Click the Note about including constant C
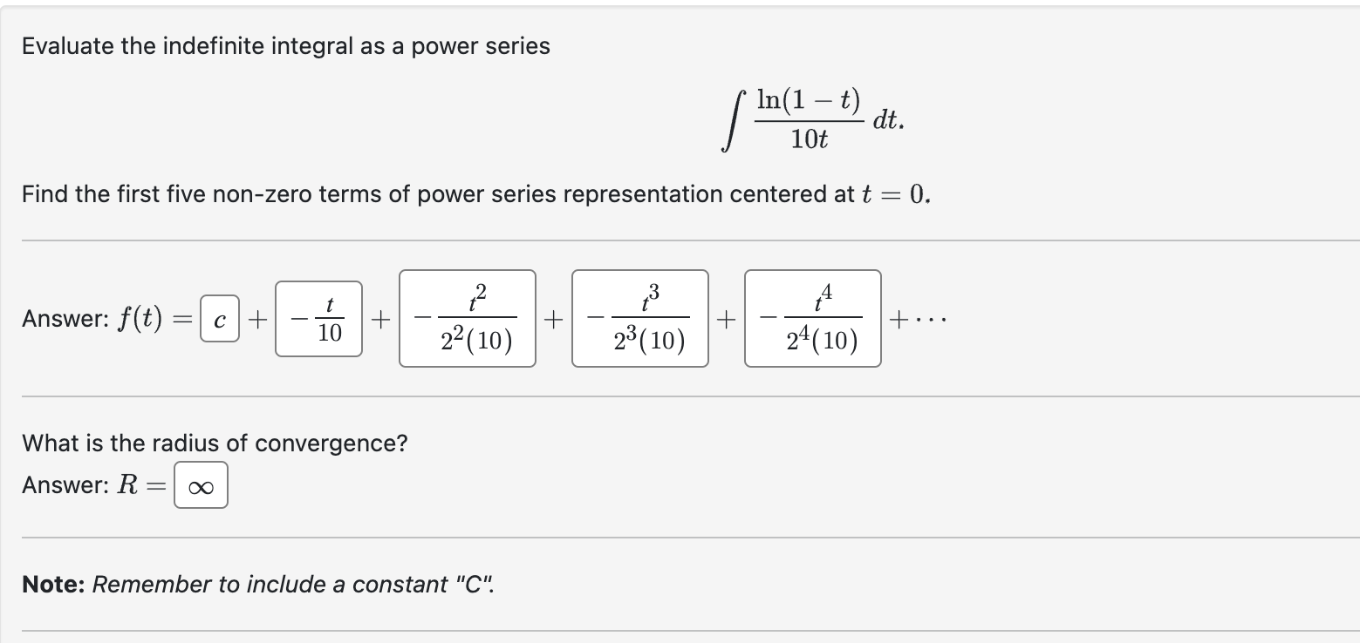 258,585
